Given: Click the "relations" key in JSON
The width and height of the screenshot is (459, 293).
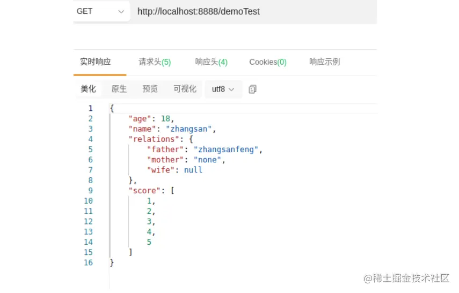Looking at the screenshot, I should pyautogui.click(x=151, y=139).
